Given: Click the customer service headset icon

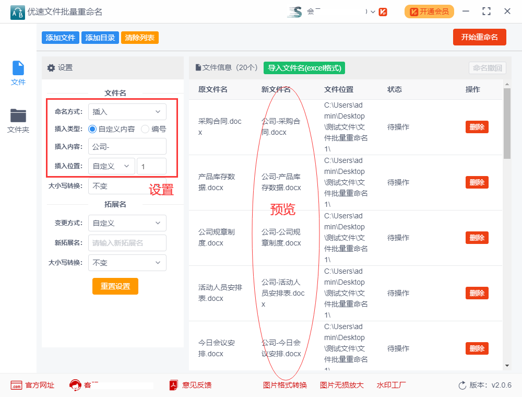Looking at the screenshot, I should 75,385.
